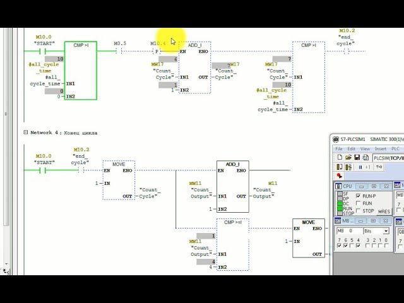Toggle bit 2 checkbox in MB 0
The height and width of the screenshot is (303, 404).
[374, 246]
